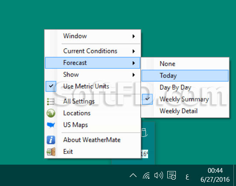Open All Settings
The width and height of the screenshot is (236, 186).
93,101
